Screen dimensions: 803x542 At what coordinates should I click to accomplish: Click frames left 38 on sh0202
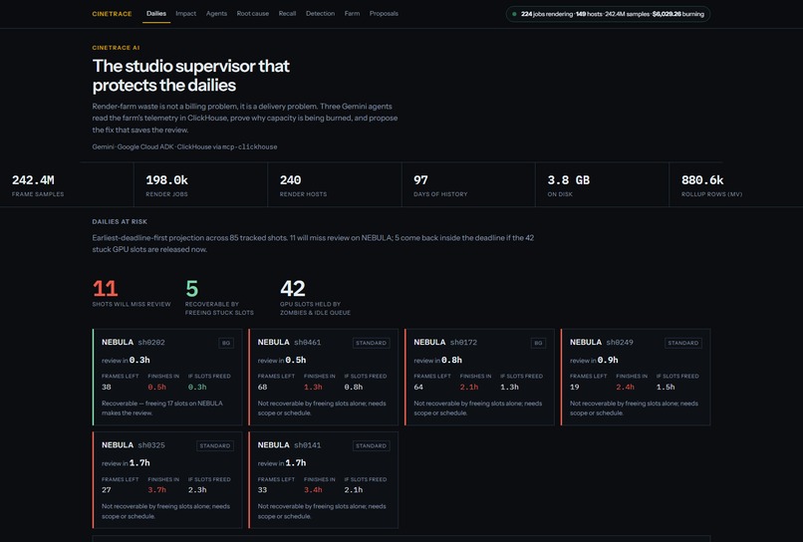106,388
